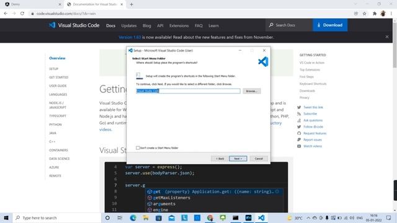Open the FAQ menu item

[198, 25]
